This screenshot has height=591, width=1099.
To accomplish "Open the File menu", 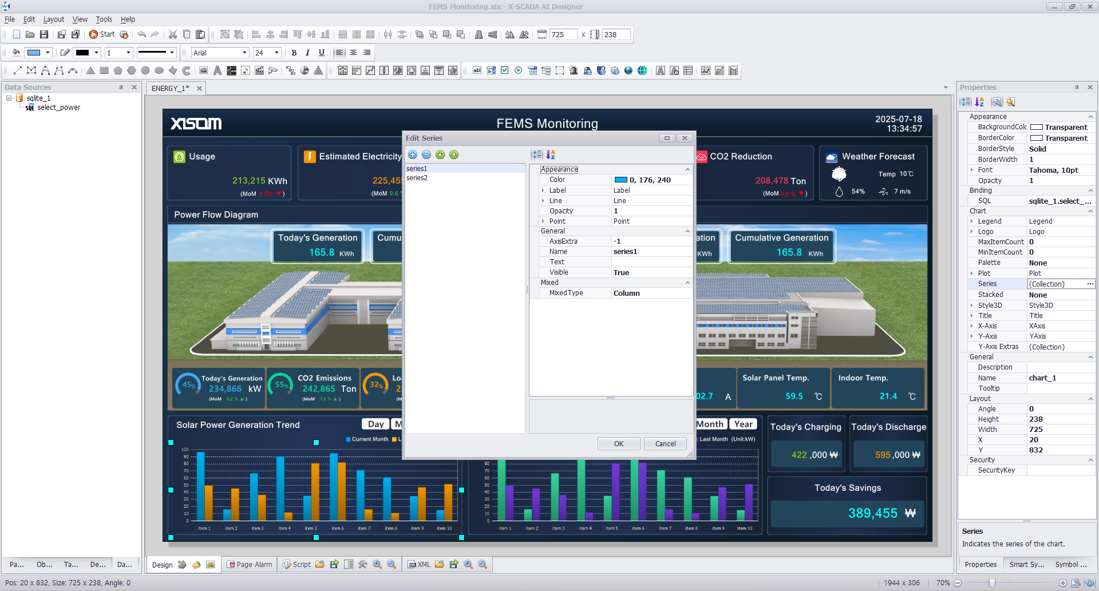I will [10, 19].
